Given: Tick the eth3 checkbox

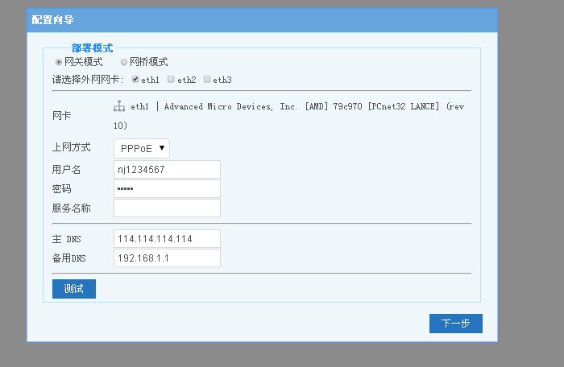Looking at the screenshot, I should [x=207, y=80].
